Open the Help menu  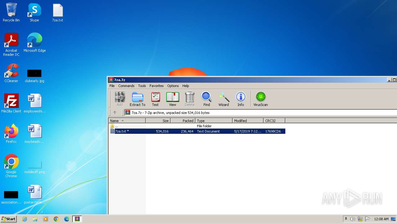[x=186, y=86]
